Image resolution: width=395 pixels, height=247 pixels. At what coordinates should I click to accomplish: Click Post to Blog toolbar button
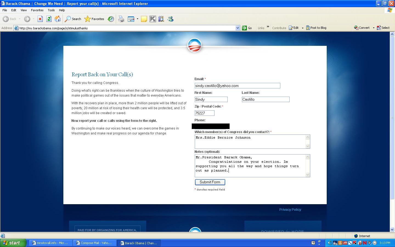pyautogui.click(x=316, y=28)
